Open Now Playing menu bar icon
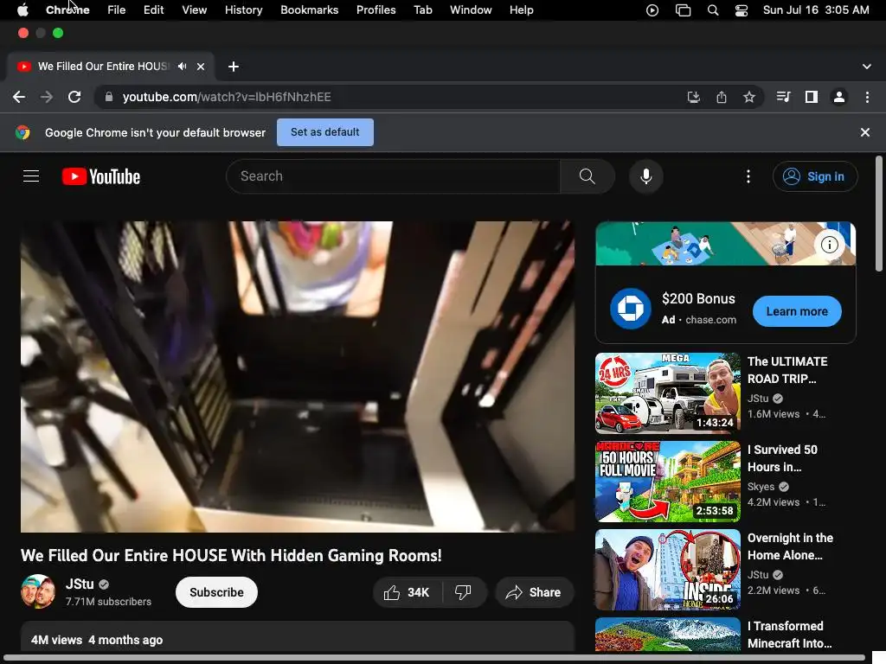This screenshot has height=664, width=886. (x=652, y=10)
